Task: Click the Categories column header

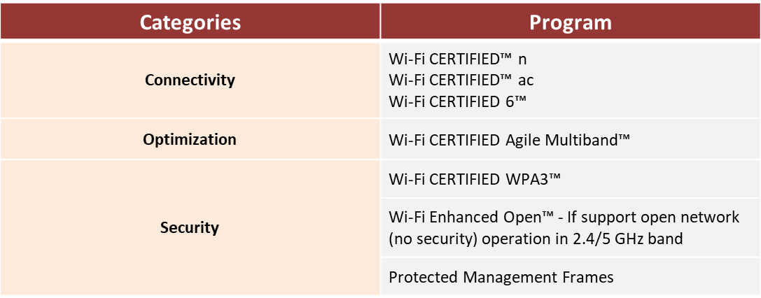Action: click(x=190, y=22)
